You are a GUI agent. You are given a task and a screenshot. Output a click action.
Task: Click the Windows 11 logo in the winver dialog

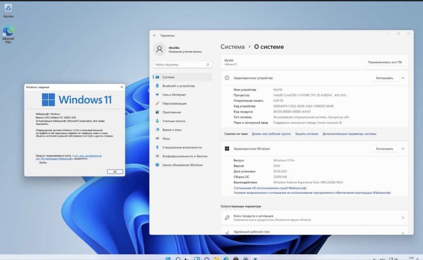click(77, 100)
